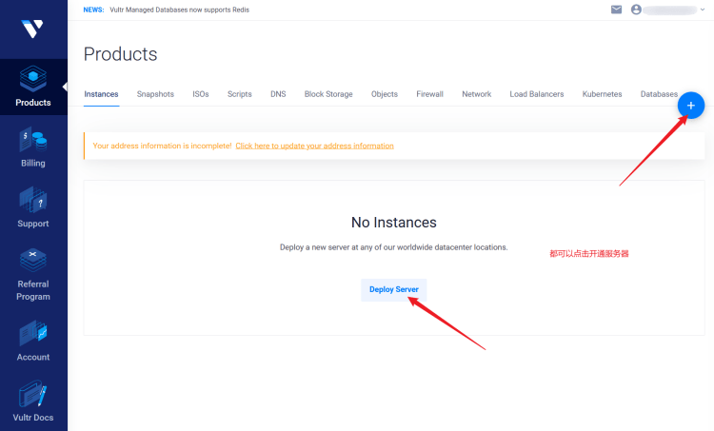
Task: Click the blue plus deploy button
Action: coord(691,106)
